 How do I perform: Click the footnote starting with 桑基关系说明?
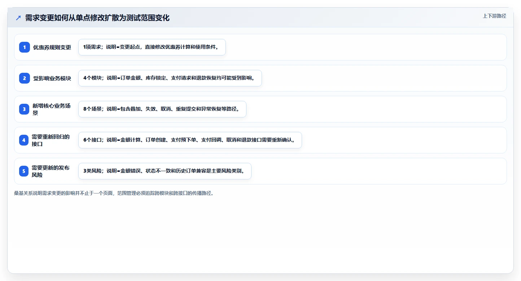114,193
